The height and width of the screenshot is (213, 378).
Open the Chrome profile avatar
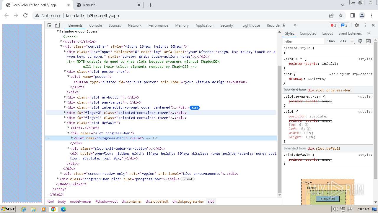coord(362,15)
